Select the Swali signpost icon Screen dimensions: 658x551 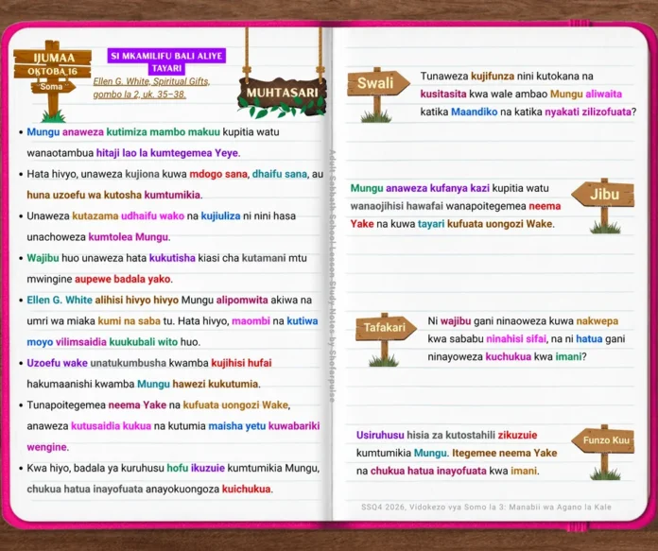378,95
